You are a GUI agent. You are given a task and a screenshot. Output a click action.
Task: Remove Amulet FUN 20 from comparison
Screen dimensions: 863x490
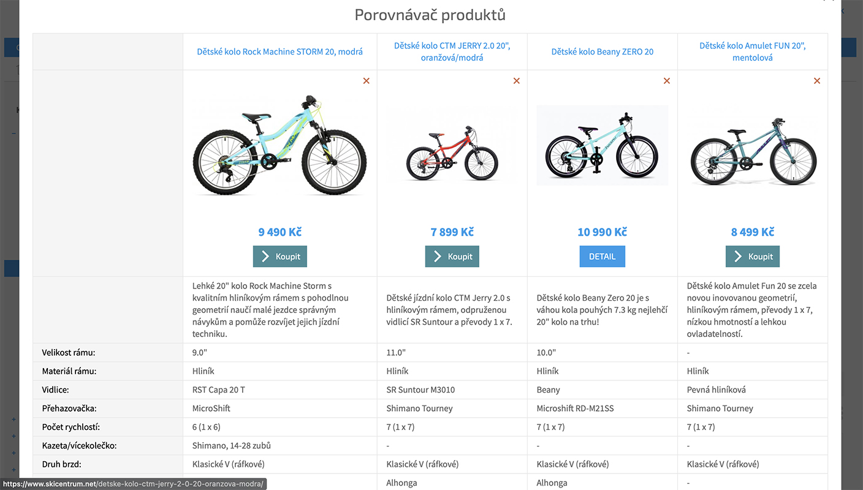click(x=817, y=81)
